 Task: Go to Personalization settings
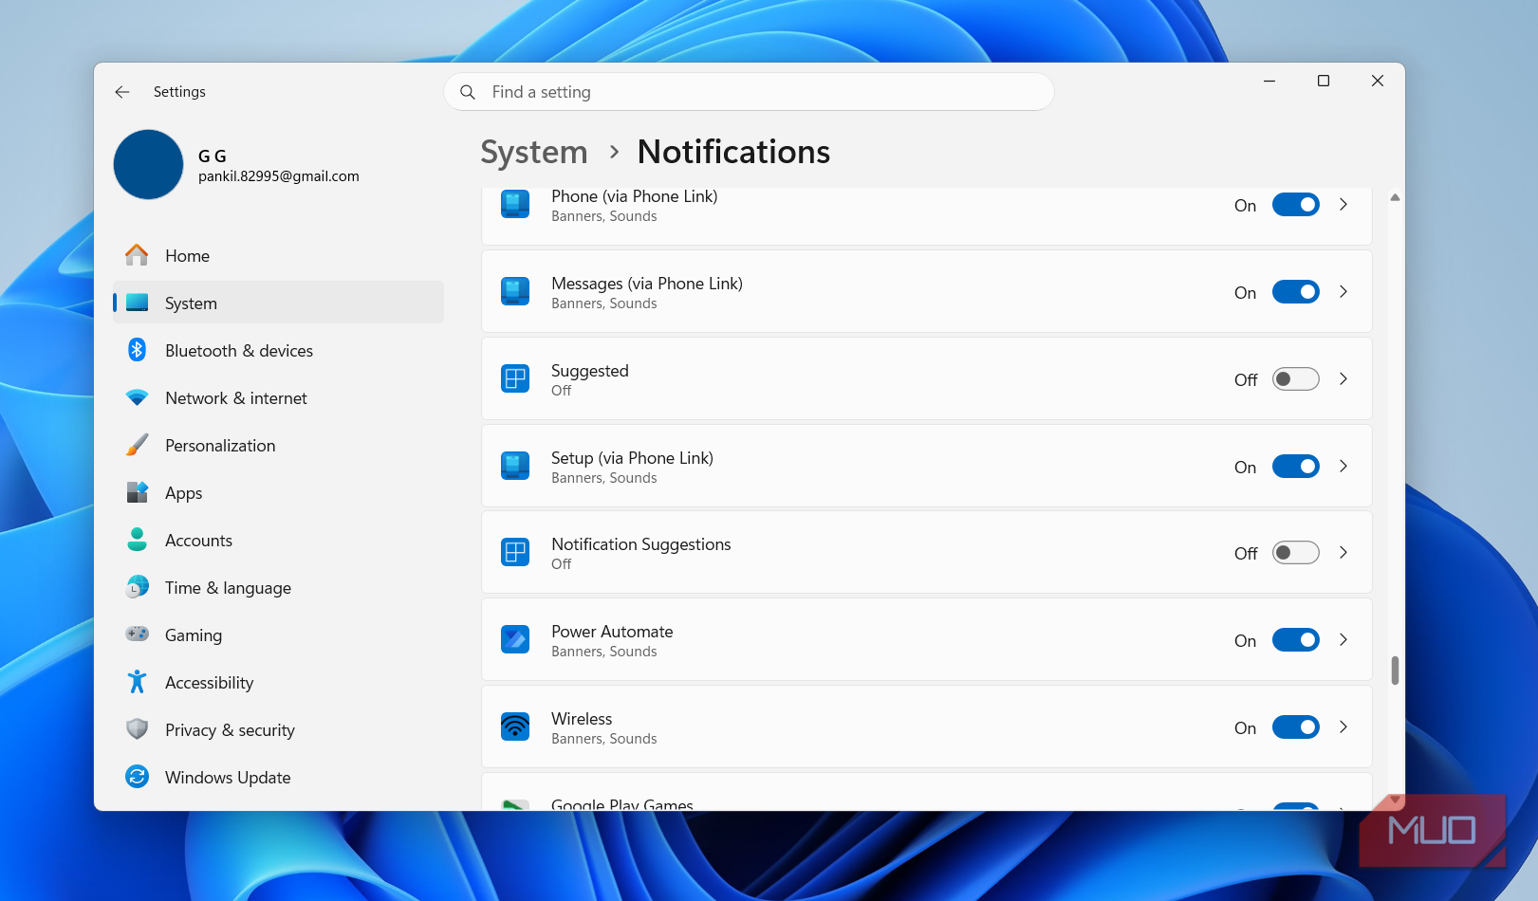point(278,445)
